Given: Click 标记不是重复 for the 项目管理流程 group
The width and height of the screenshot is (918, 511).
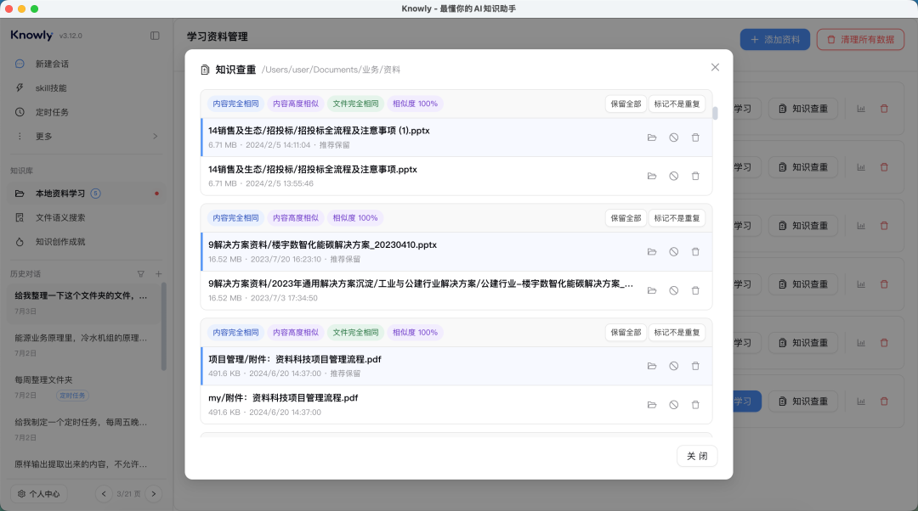Looking at the screenshot, I should 677,332.
